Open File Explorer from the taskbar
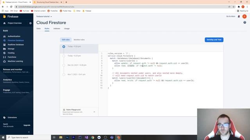The height and width of the screenshot is (140, 250). pos(61,137)
